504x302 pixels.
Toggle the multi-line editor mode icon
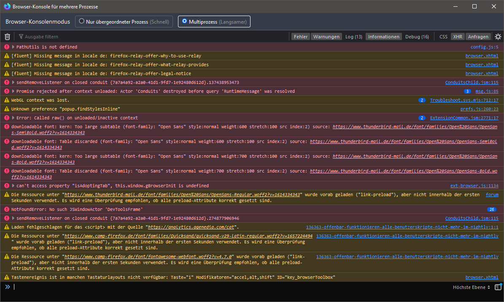coord(498,287)
